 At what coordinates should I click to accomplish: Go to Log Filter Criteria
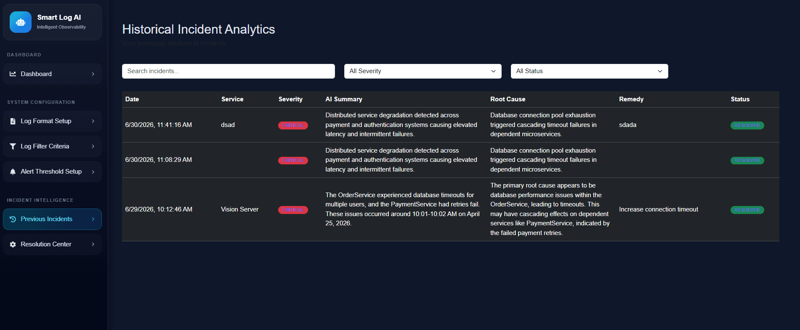[x=52, y=146]
